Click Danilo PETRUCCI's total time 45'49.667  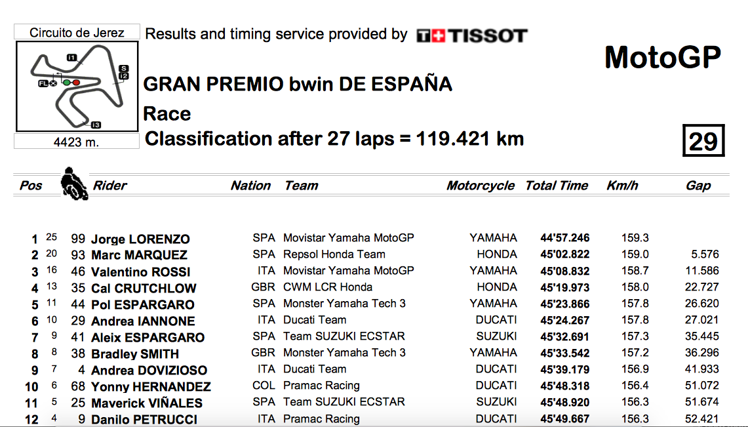pos(565,419)
